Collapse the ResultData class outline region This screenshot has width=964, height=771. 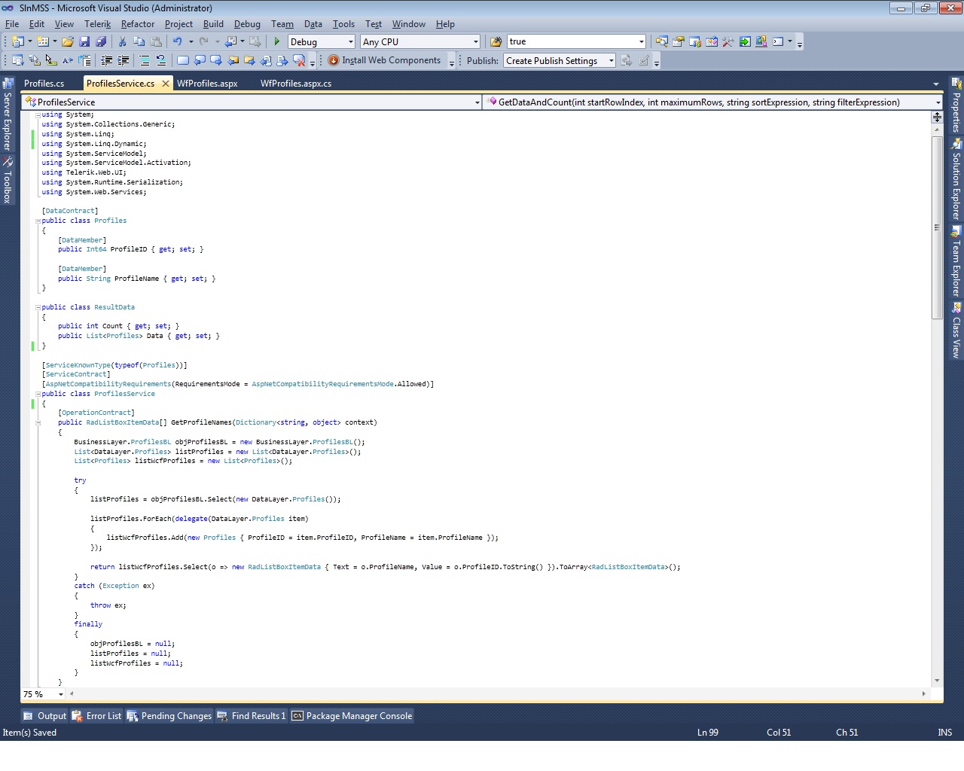point(38,307)
